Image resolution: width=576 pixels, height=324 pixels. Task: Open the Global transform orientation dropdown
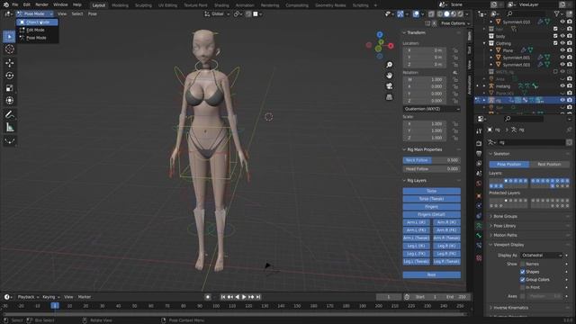[217, 14]
